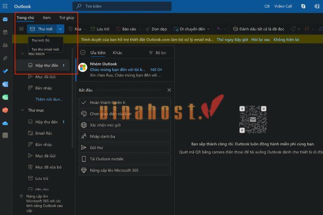Open More apps icon in sidebar
Viewport: 323px width, 215px height.
point(5,135)
